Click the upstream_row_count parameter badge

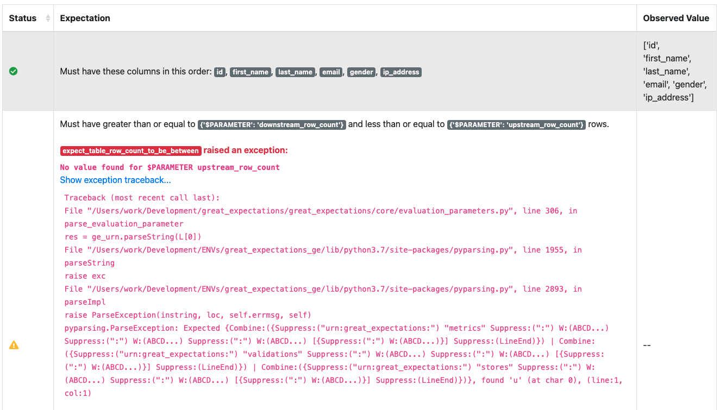tap(516, 124)
